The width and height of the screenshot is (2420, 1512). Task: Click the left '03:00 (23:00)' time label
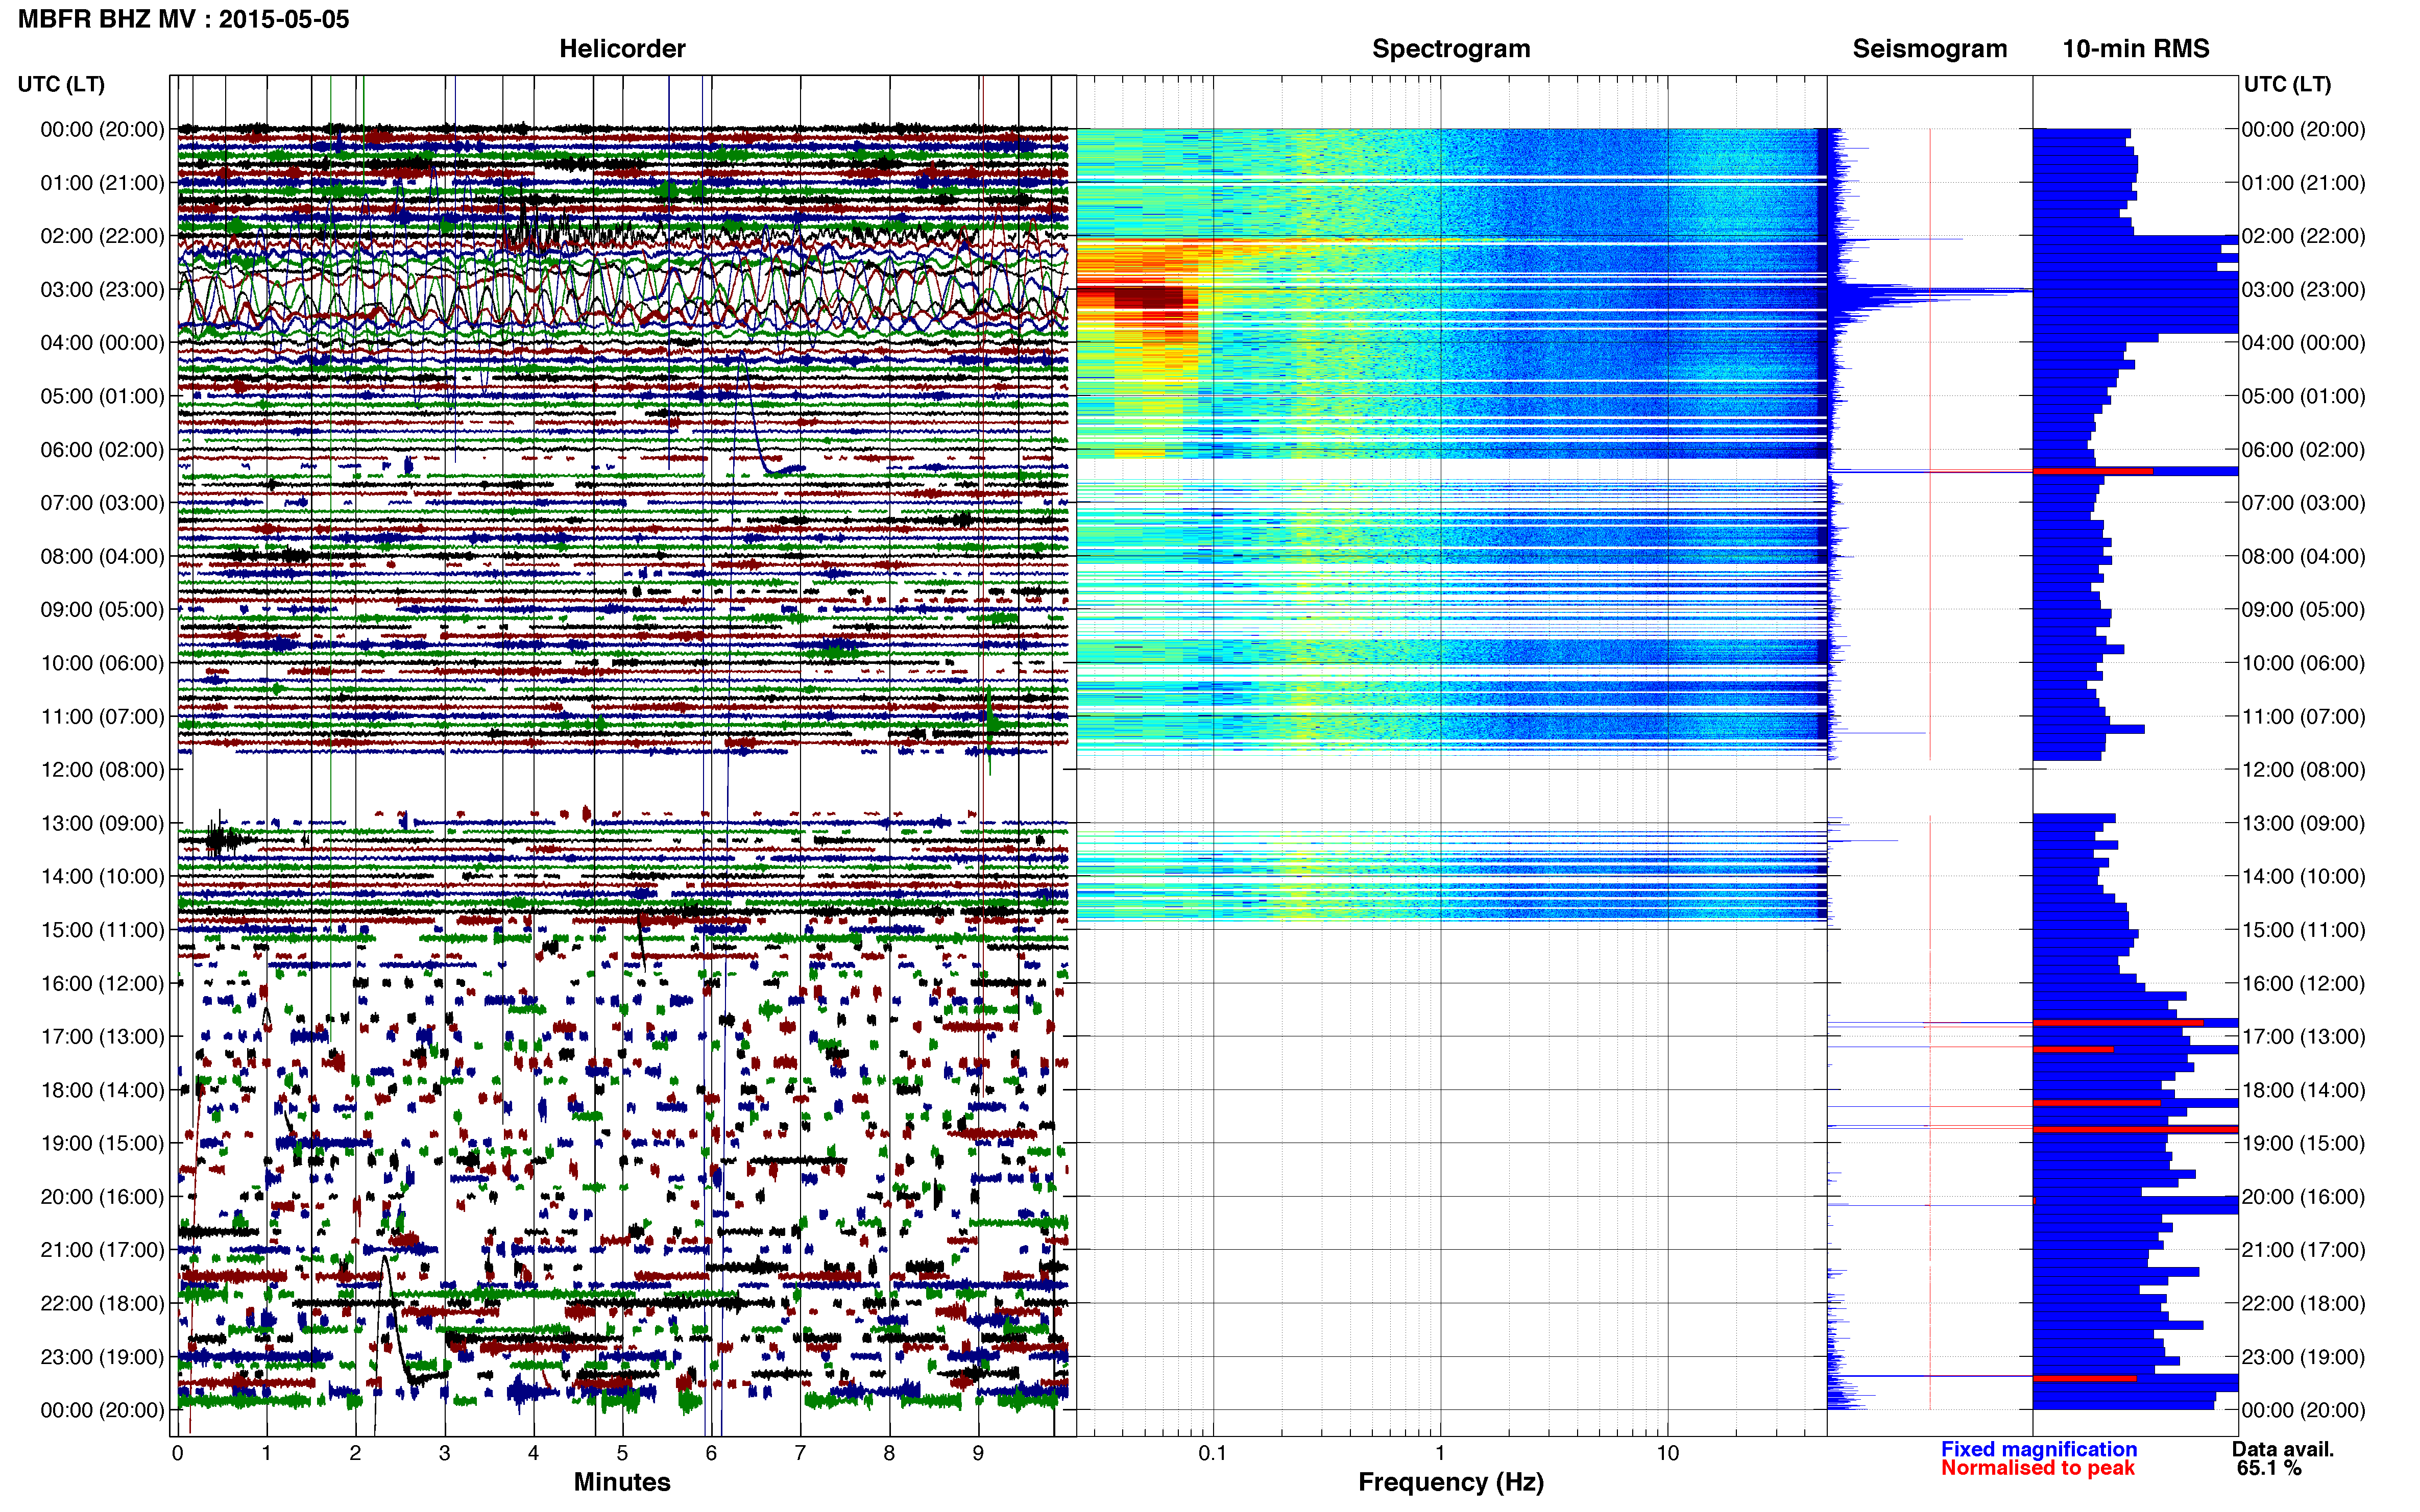pyautogui.click(x=102, y=289)
